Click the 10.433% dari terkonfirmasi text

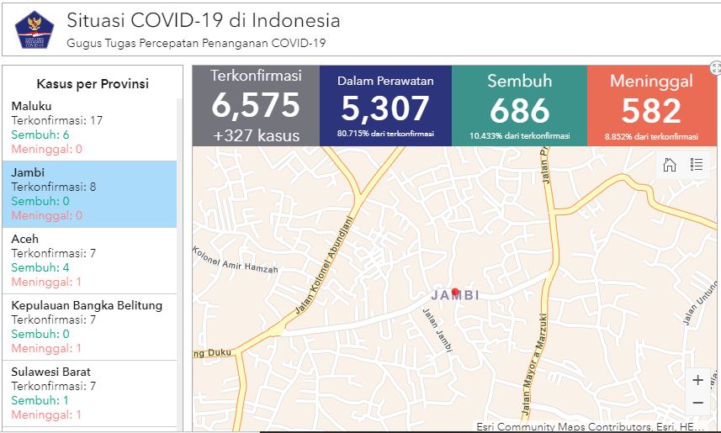point(520,135)
